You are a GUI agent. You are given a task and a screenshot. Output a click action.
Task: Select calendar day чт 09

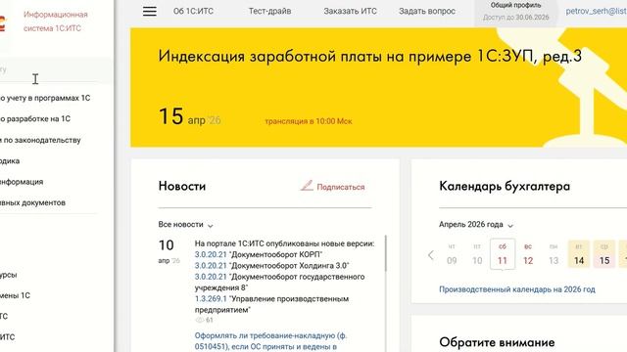click(x=452, y=254)
